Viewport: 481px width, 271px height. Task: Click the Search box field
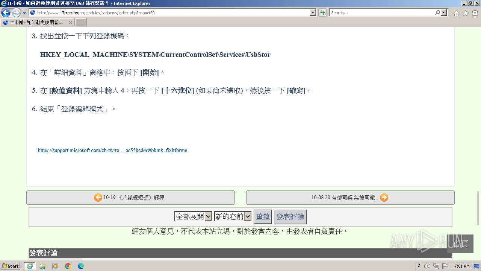[381, 13]
